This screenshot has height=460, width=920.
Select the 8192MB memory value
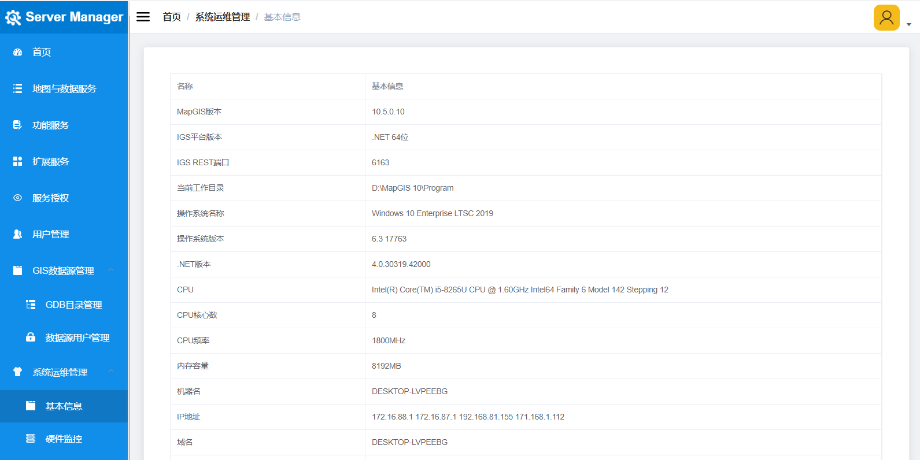click(x=386, y=366)
